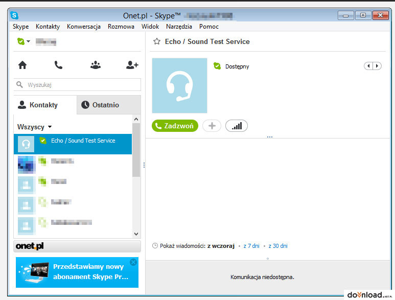Check call quality signal bars button

(236, 126)
